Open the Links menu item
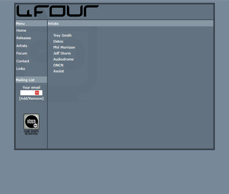Viewport: 229px width, 194px height. tap(21, 69)
